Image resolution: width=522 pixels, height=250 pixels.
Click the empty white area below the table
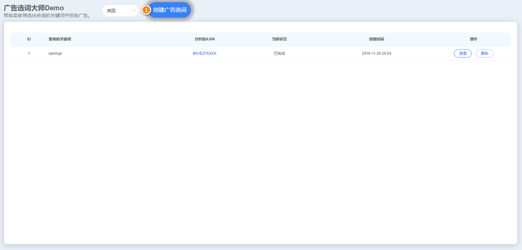[x=261, y=154]
